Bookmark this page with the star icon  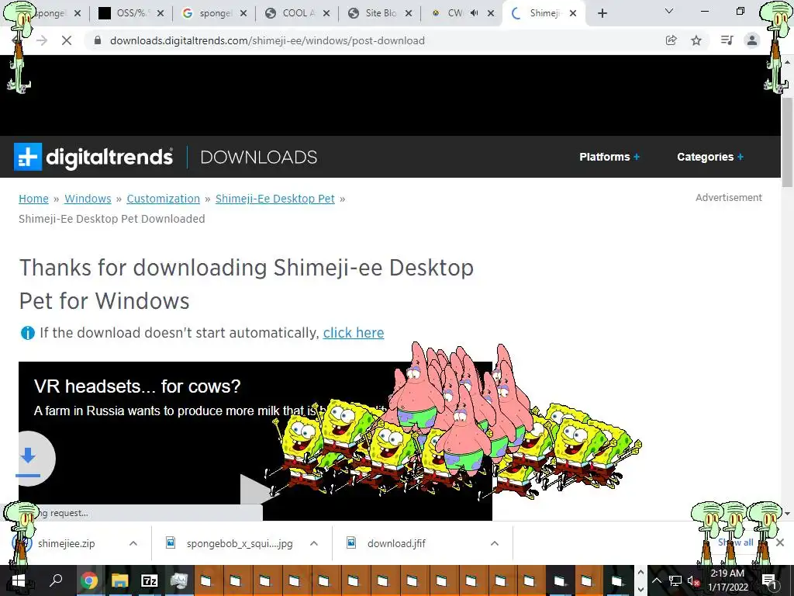(696, 40)
